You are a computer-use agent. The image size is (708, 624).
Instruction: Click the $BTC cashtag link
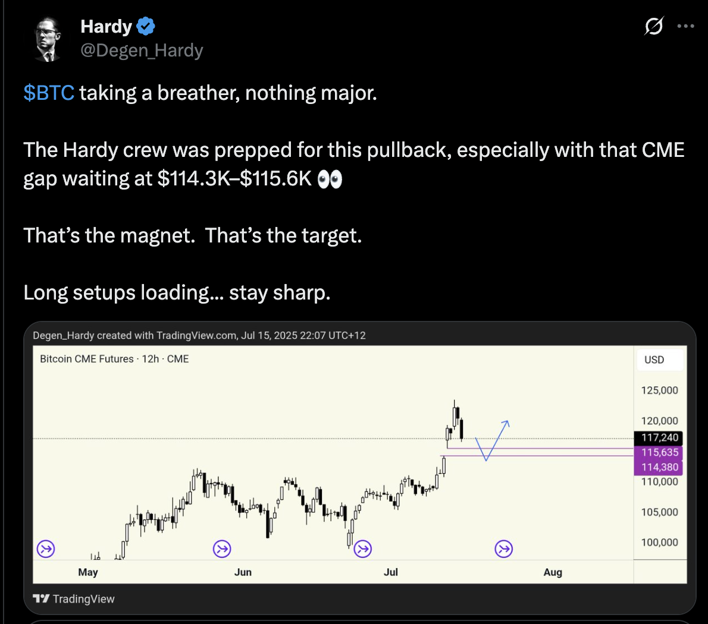click(x=49, y=93)
